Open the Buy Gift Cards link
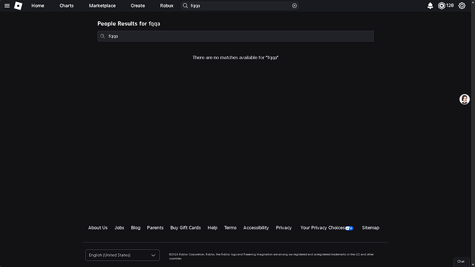 (185, 228)
